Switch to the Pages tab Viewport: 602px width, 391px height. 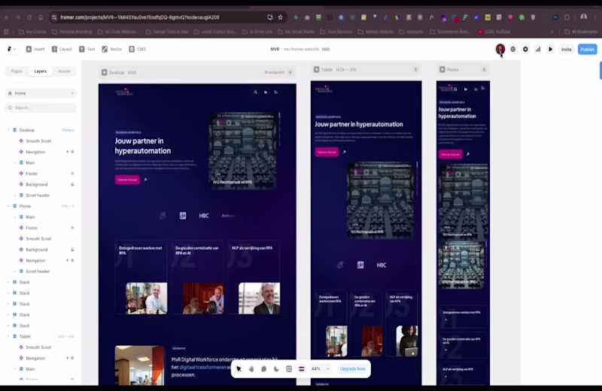click(x=17, y=71)
